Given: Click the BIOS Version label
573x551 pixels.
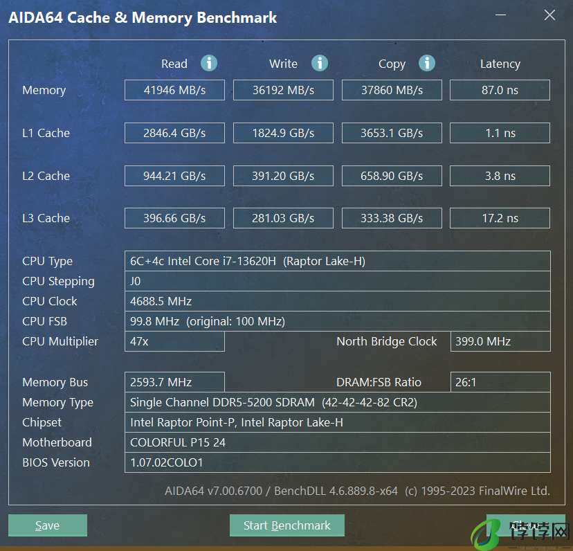Looking at the screenshot, I should click(x=56, y=462).
